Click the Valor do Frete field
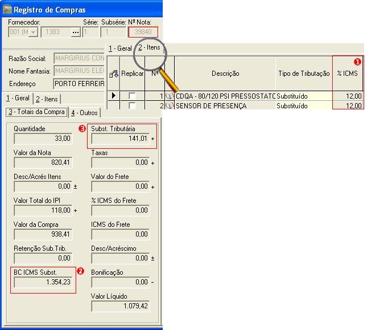 click(x=120, y=186)
